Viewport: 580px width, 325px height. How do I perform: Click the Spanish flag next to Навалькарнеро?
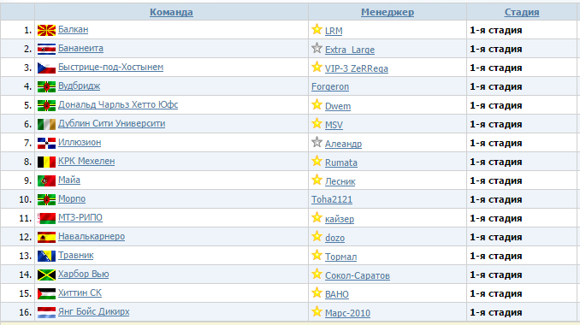click(46, 237)
